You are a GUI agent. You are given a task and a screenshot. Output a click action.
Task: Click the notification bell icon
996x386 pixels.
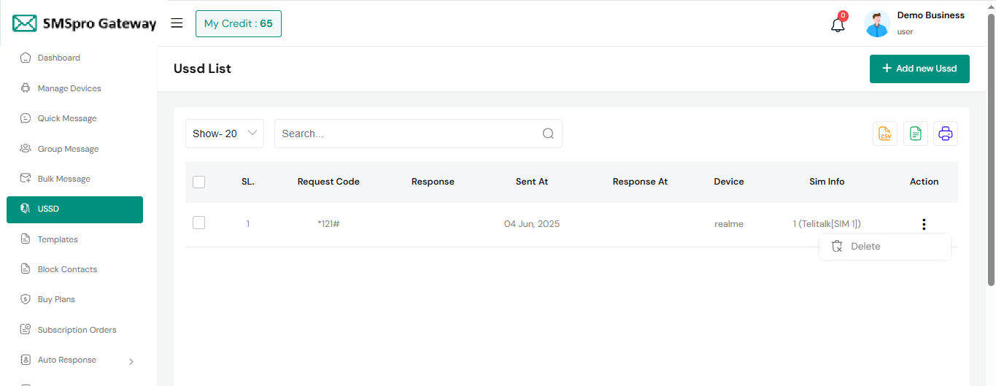click(838, 25)
